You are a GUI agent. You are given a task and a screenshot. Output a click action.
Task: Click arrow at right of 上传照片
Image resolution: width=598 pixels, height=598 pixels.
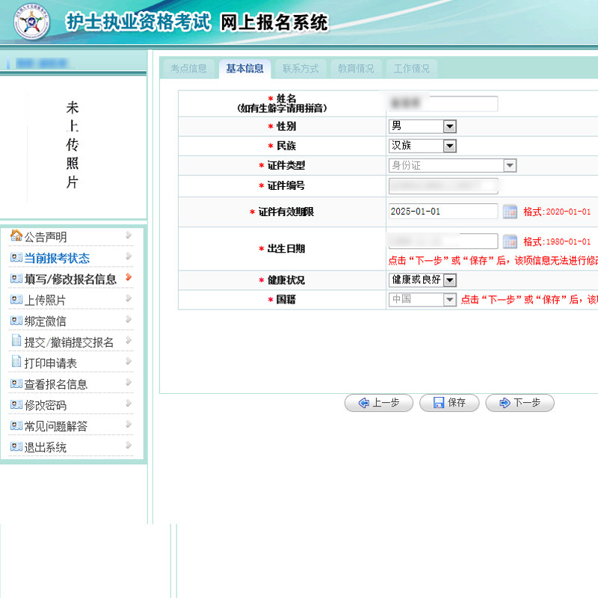pyautogui.click(x=129, y=298)
